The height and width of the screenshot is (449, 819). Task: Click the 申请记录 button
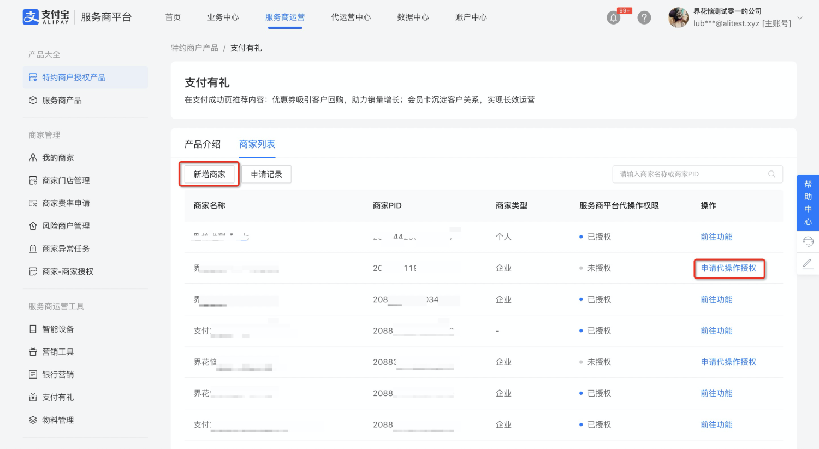(x=266, y=174)
